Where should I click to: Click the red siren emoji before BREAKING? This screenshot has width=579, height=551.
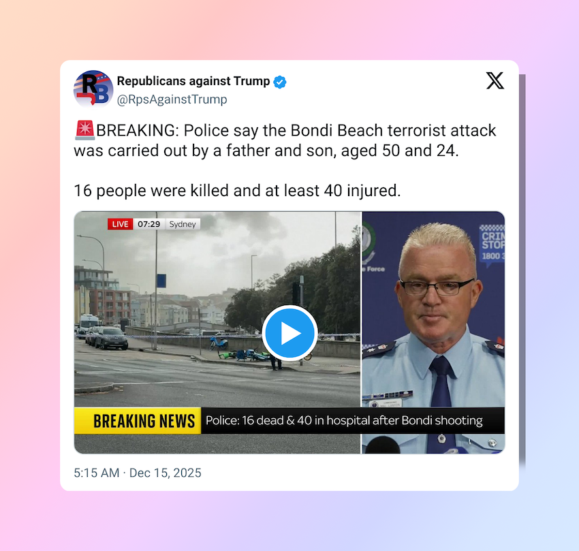pos(84,130)
